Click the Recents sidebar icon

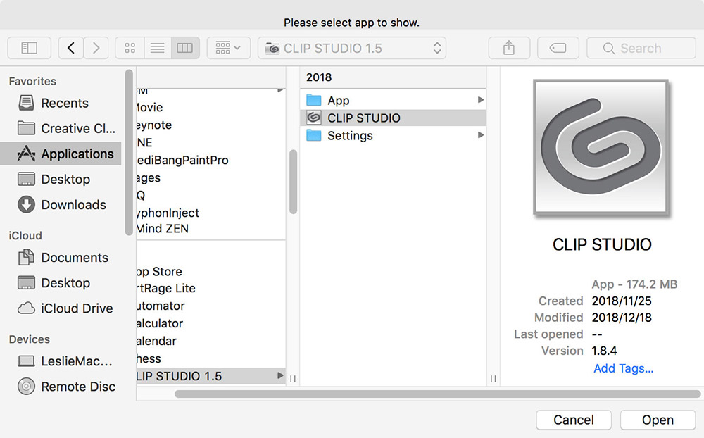click(26, 103)
